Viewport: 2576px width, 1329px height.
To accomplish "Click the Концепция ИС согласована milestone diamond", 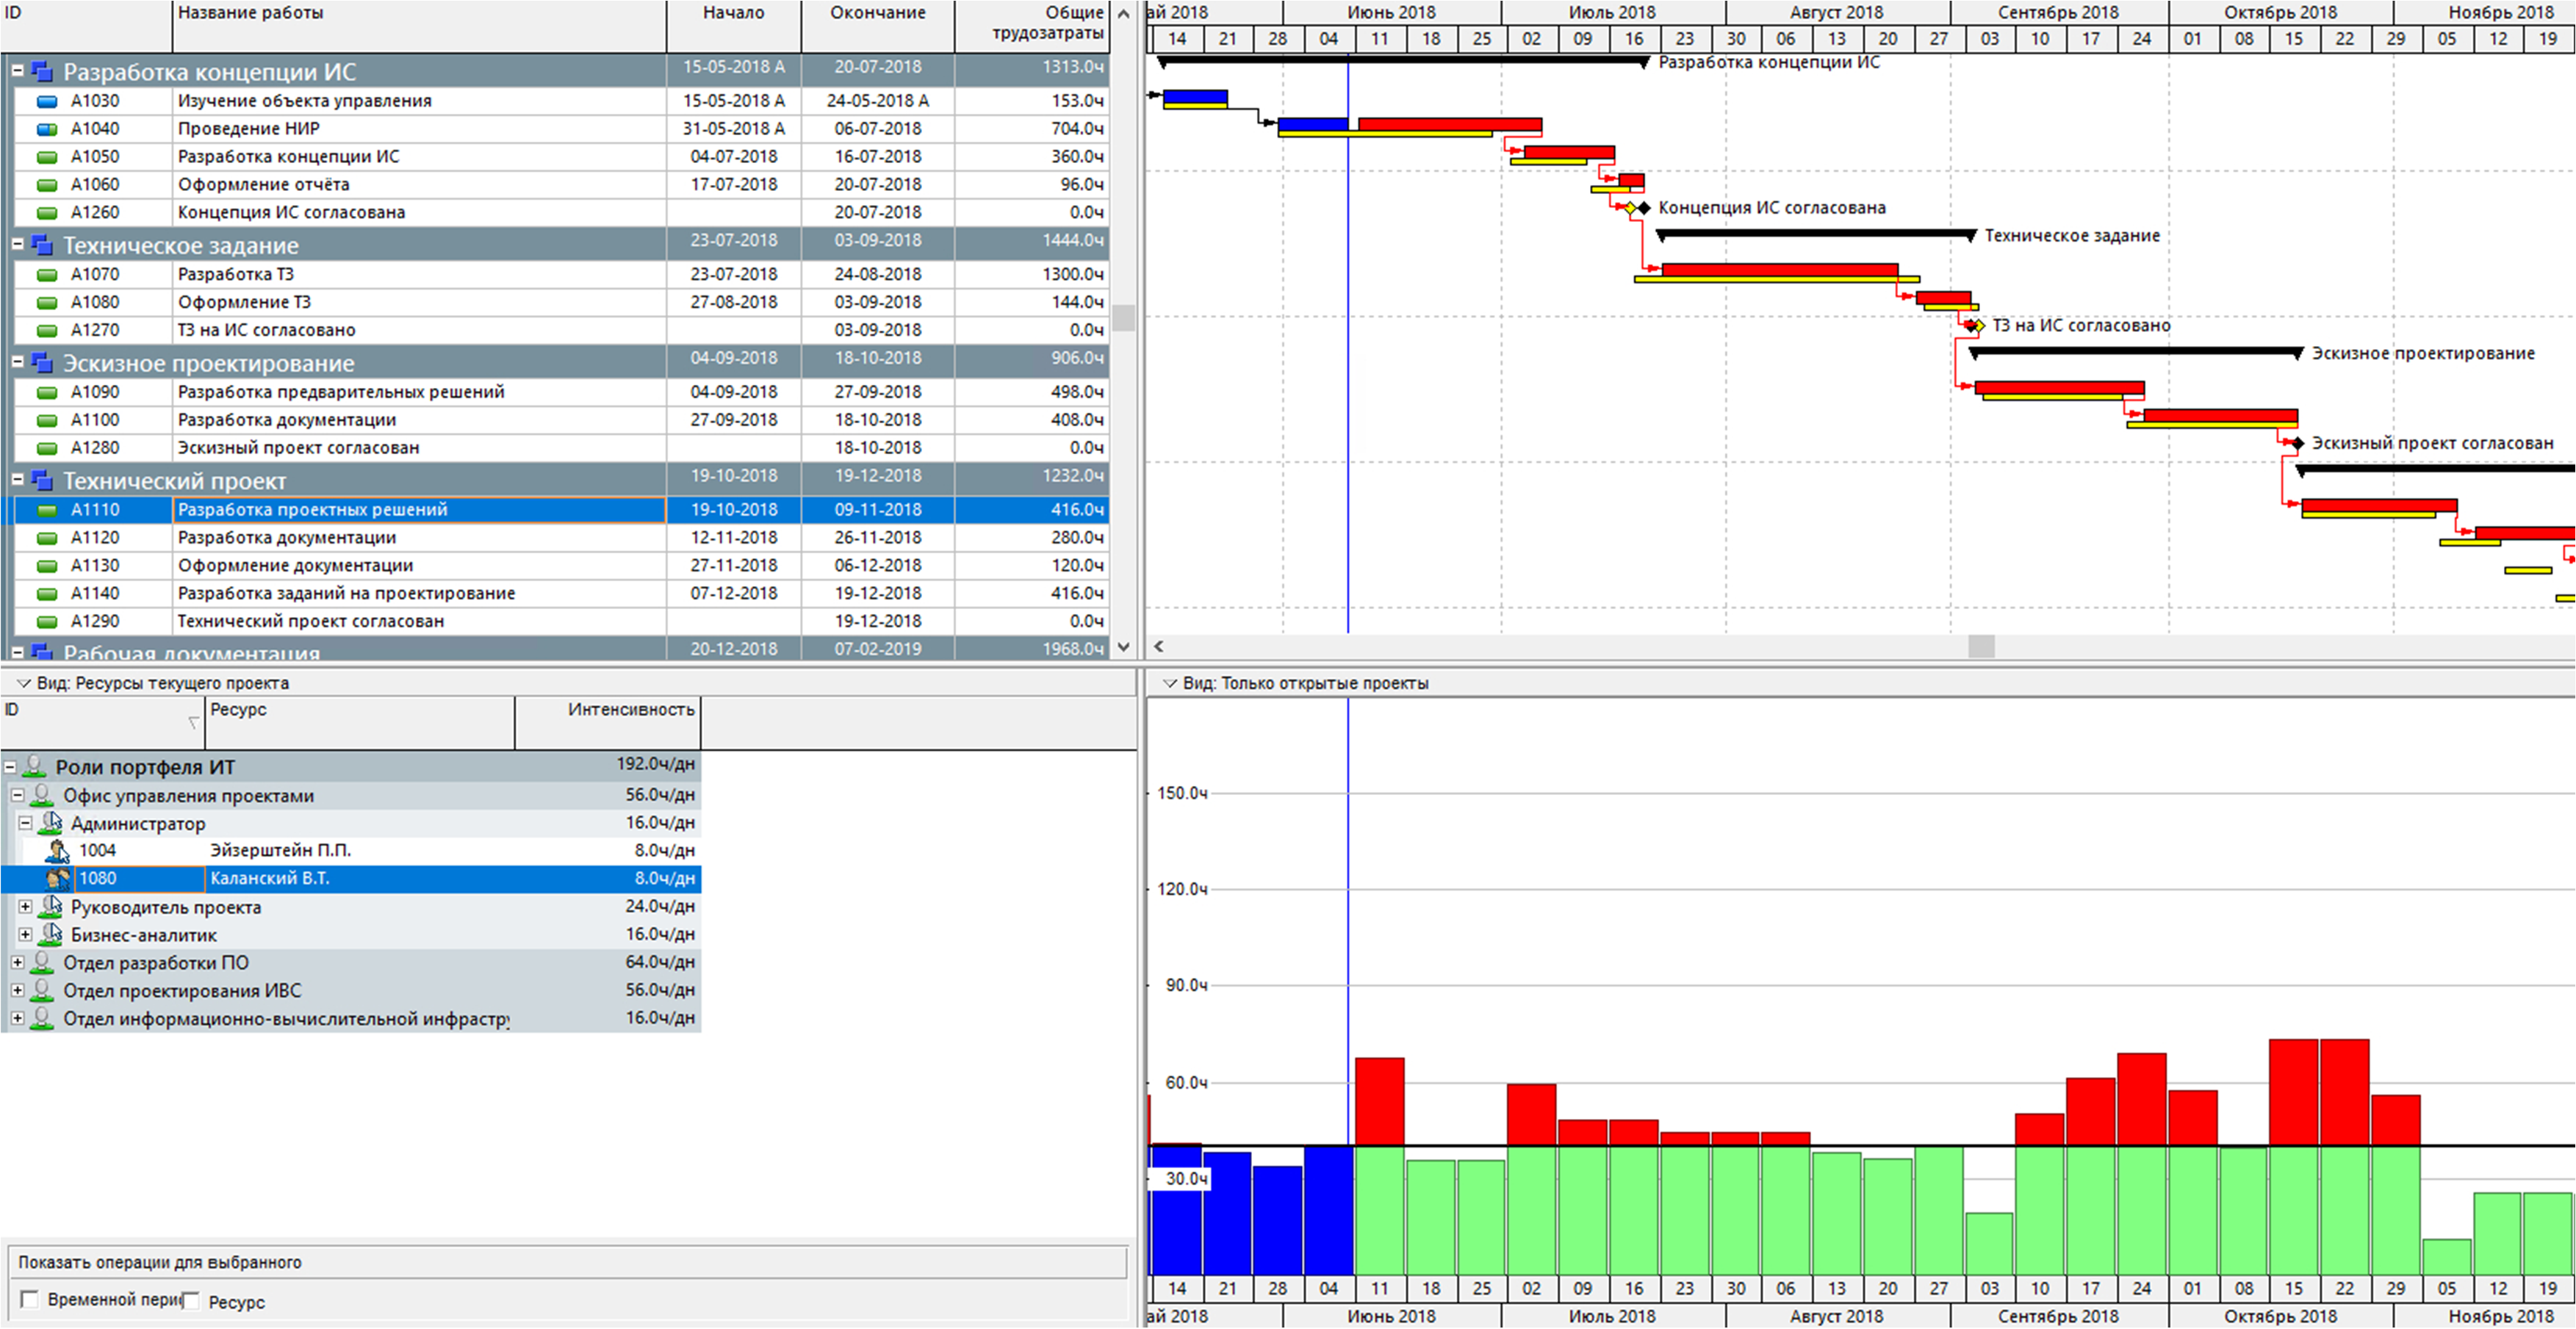I will (x=1643, y=208).
